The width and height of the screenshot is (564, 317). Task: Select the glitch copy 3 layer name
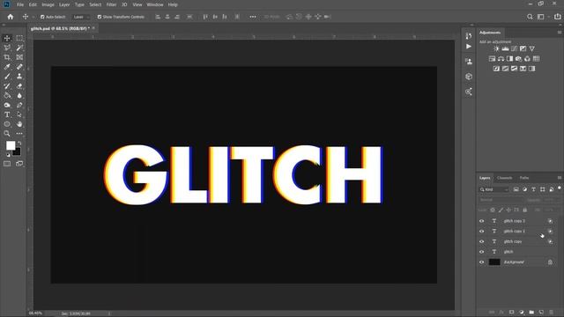[515, 221]
